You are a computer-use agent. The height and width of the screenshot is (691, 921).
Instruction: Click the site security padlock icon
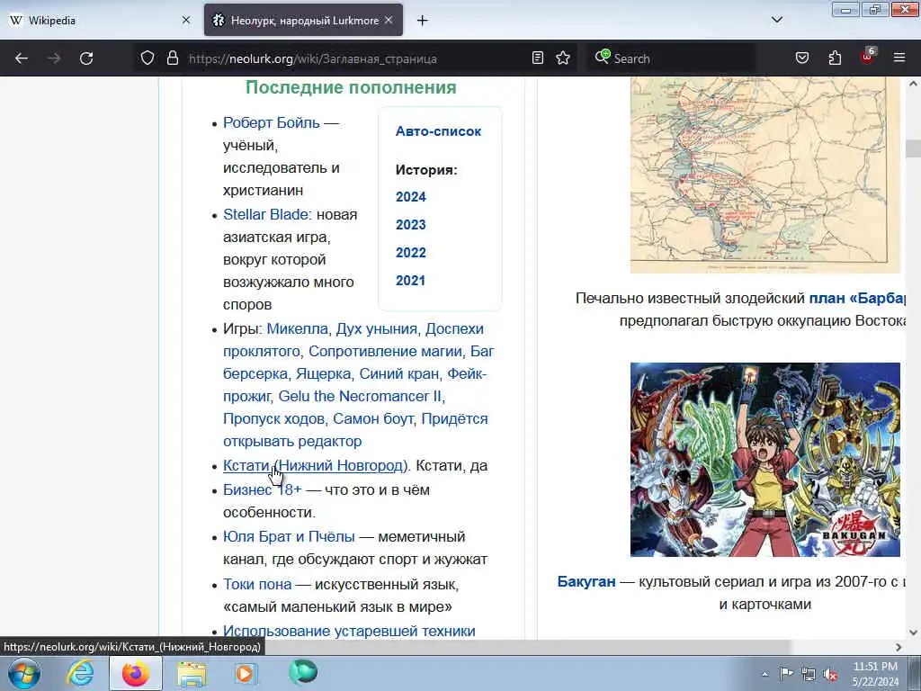[x=172, y=58]
